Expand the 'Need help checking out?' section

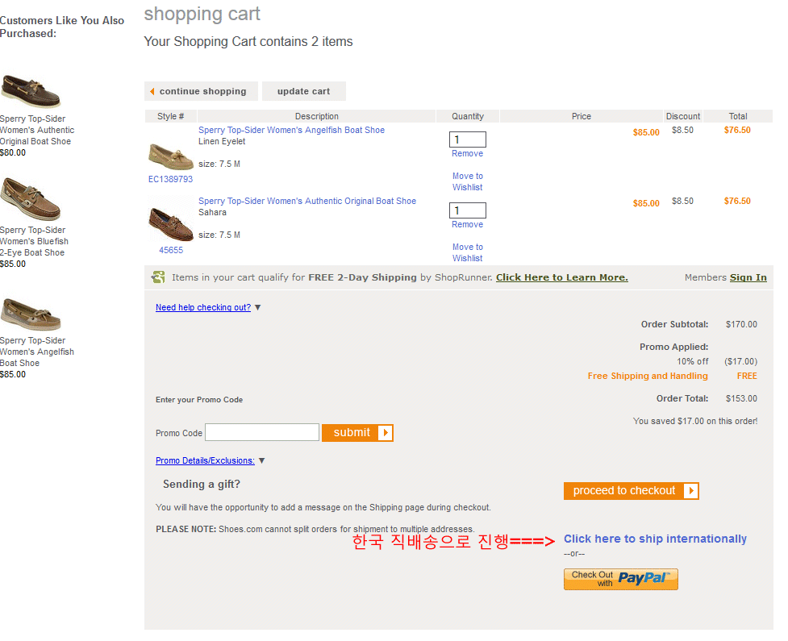[203, 307]
